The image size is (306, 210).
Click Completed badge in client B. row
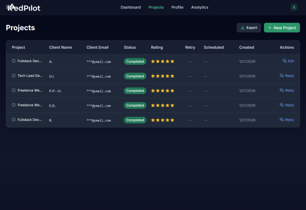[135, 120]
